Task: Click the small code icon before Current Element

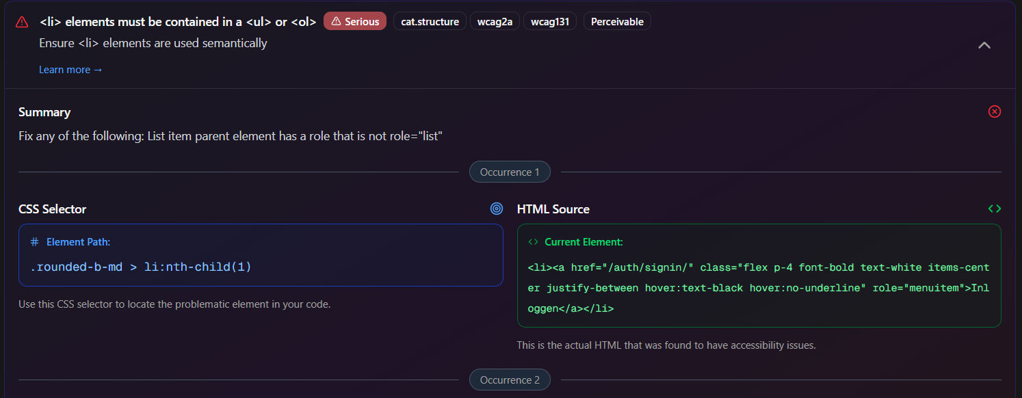Action: (534, 242)
